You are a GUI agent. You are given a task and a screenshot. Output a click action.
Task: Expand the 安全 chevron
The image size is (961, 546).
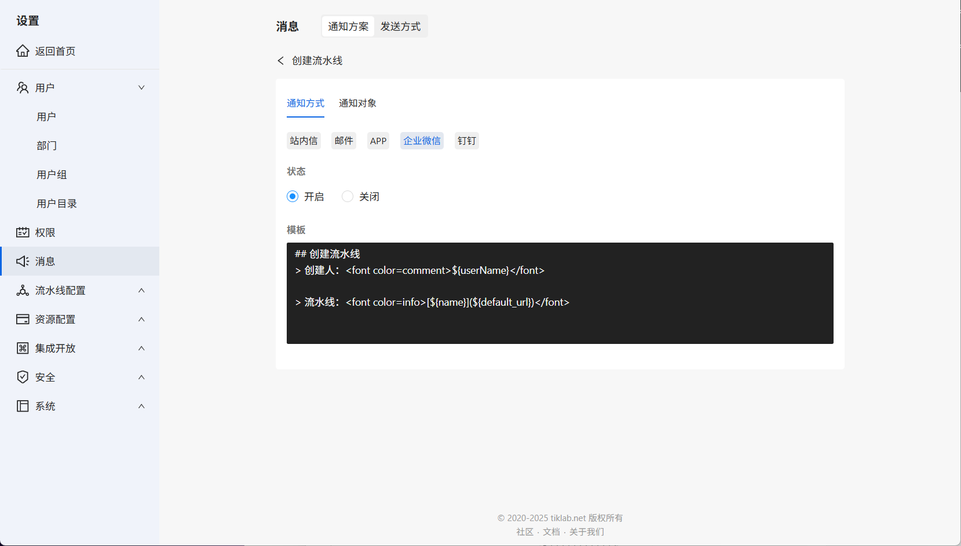pos(141,377)
